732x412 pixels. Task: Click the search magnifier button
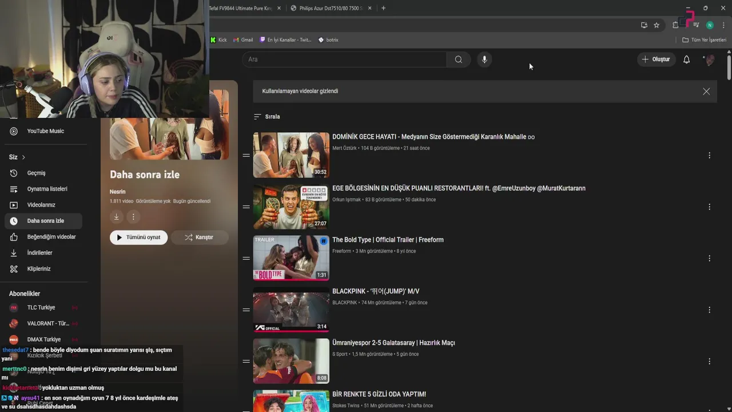[458, 60]
